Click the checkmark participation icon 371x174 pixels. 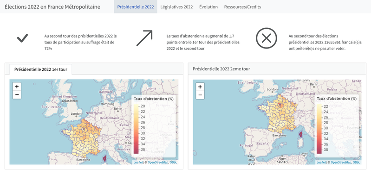coord(22,38)
